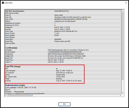This screenshot has height=108, width=129.
Task: Click the 'PKCS#11 Serial Number:' label
Action: click(15, 11)
